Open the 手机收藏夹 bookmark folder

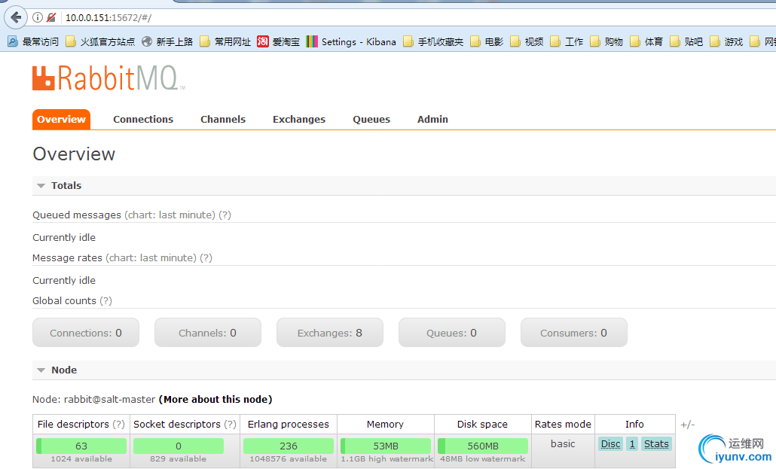pos(433,41)
